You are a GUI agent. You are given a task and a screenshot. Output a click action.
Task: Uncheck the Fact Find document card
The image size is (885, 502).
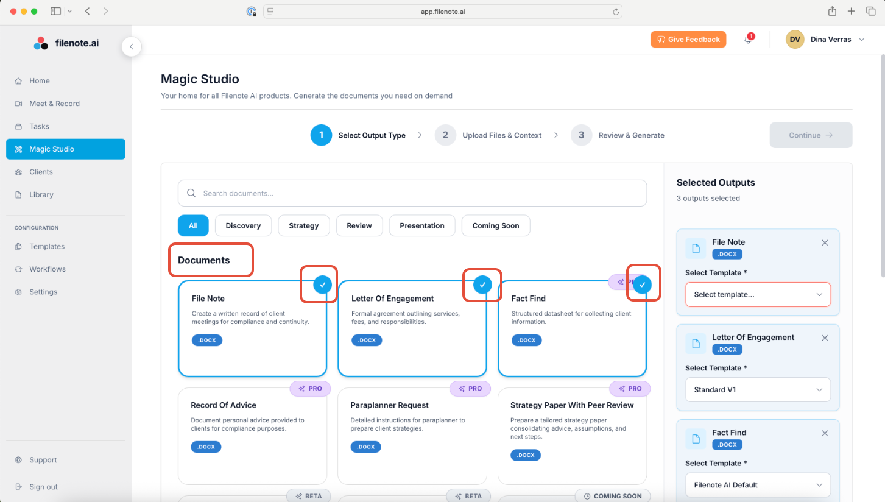(642, 285)
